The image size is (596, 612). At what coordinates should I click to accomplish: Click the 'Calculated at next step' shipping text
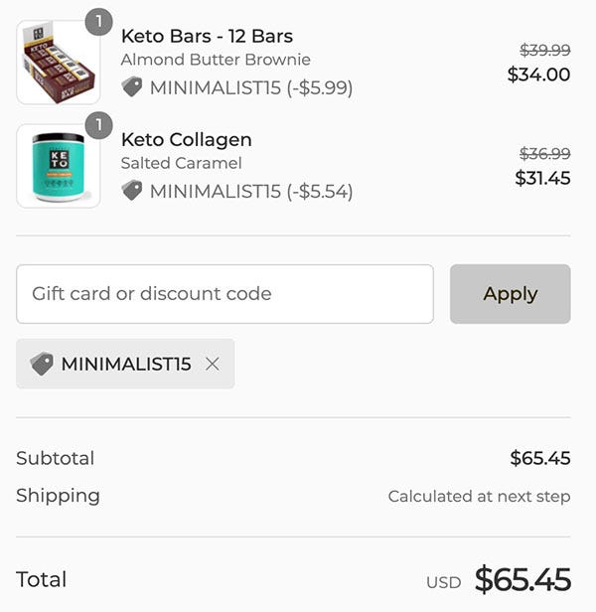click(x=480, y=497)
